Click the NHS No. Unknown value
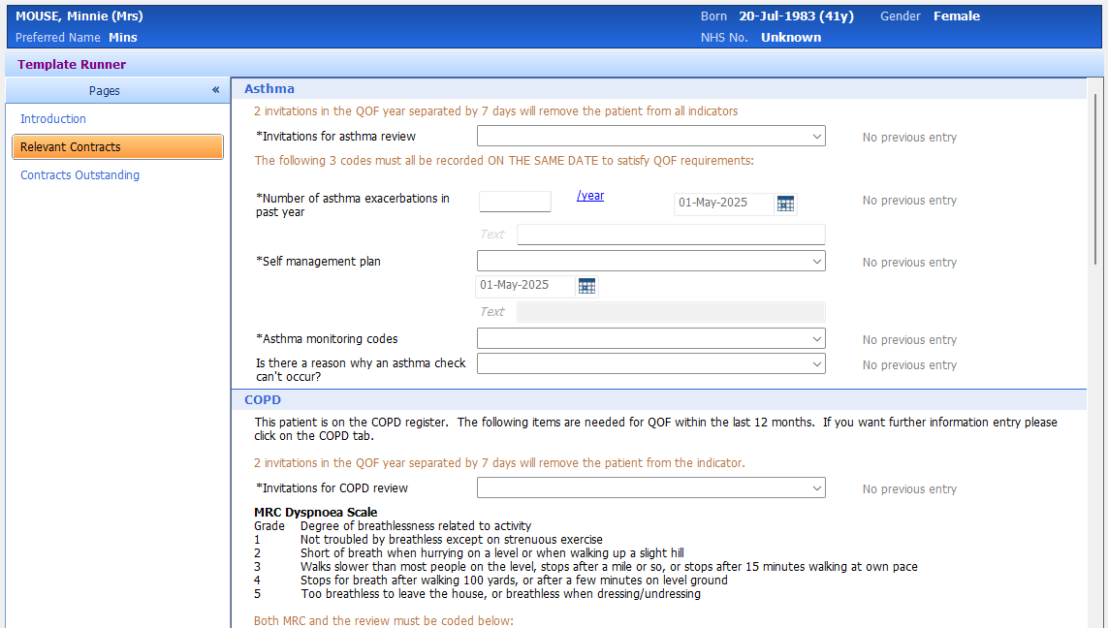Viewport: 1108px width, 628px height. click(791, 38)
